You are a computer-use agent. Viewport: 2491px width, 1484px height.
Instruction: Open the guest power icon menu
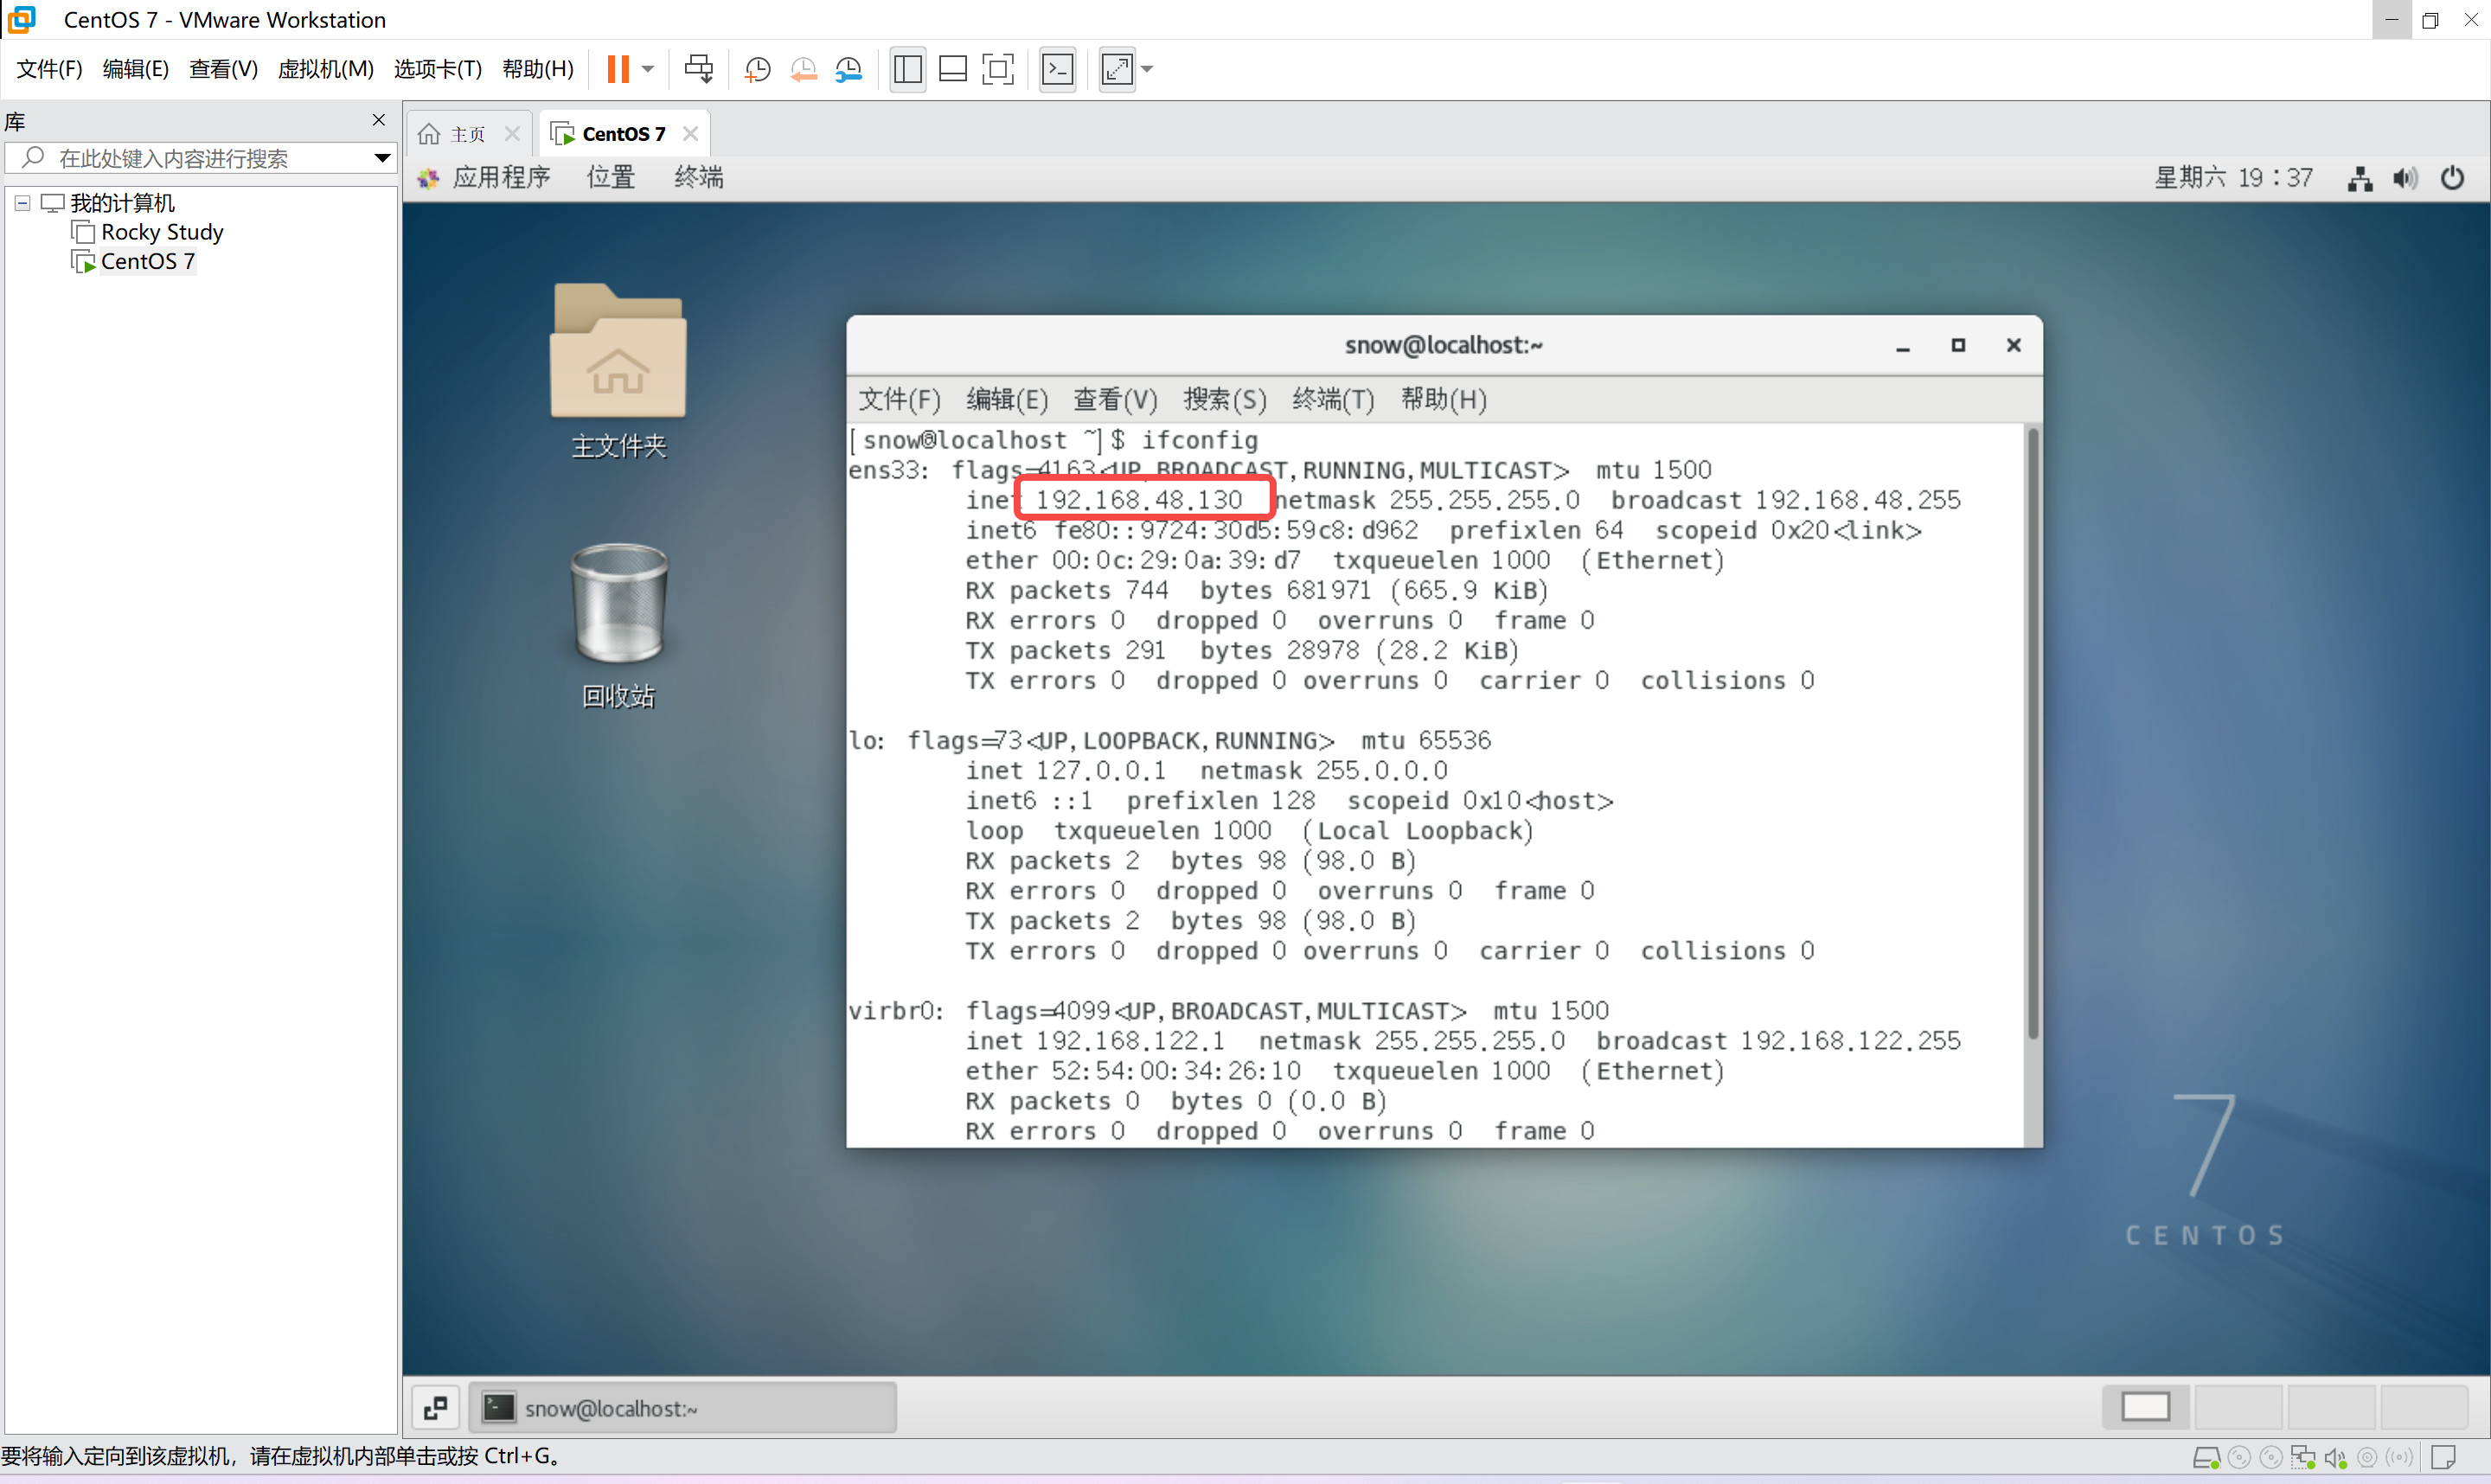click(2452, 178)
